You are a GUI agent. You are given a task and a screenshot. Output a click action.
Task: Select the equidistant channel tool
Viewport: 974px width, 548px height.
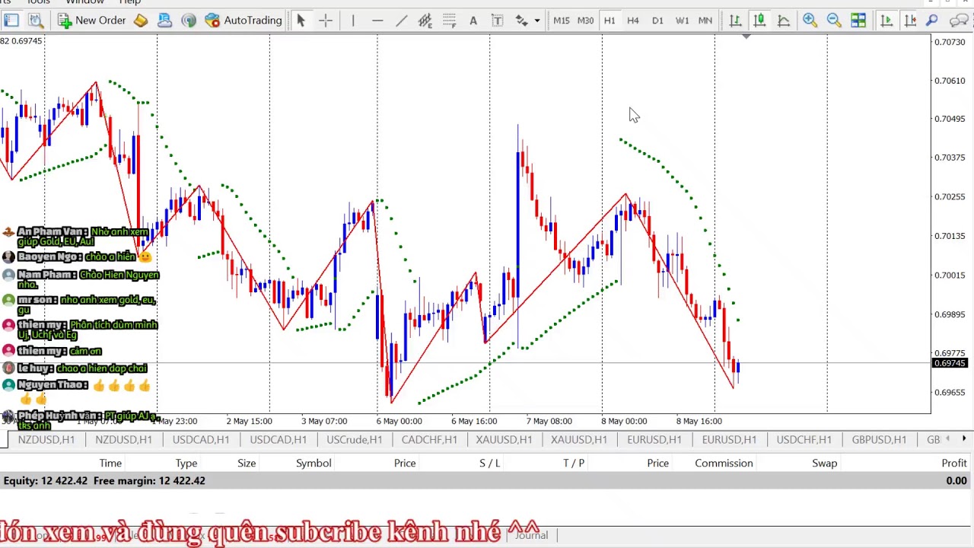(x=425, y=21)
